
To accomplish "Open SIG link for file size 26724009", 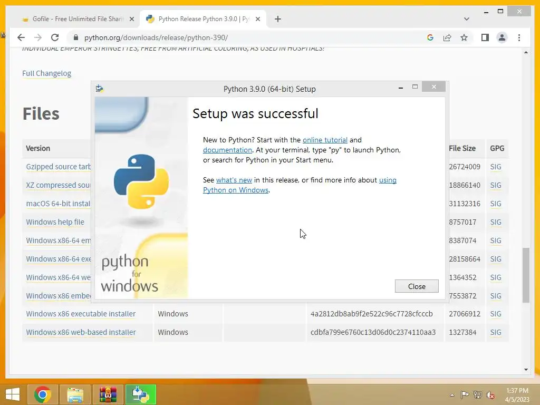I will click(496, 167).
